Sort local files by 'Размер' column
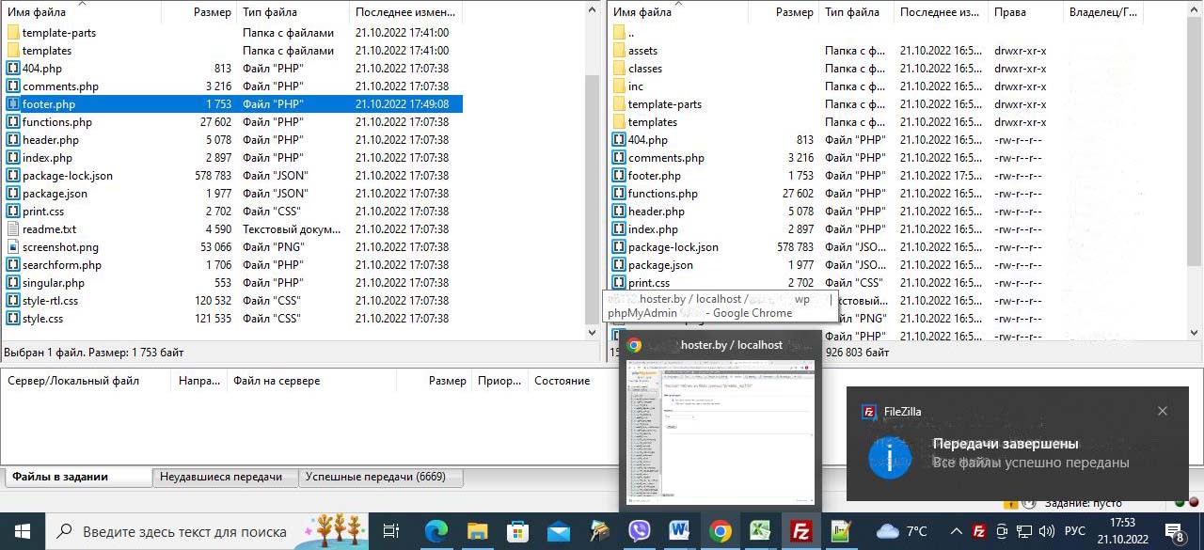Image resolution: width=1204 pixels, height=550 pixels. click(x=212, y=12)
